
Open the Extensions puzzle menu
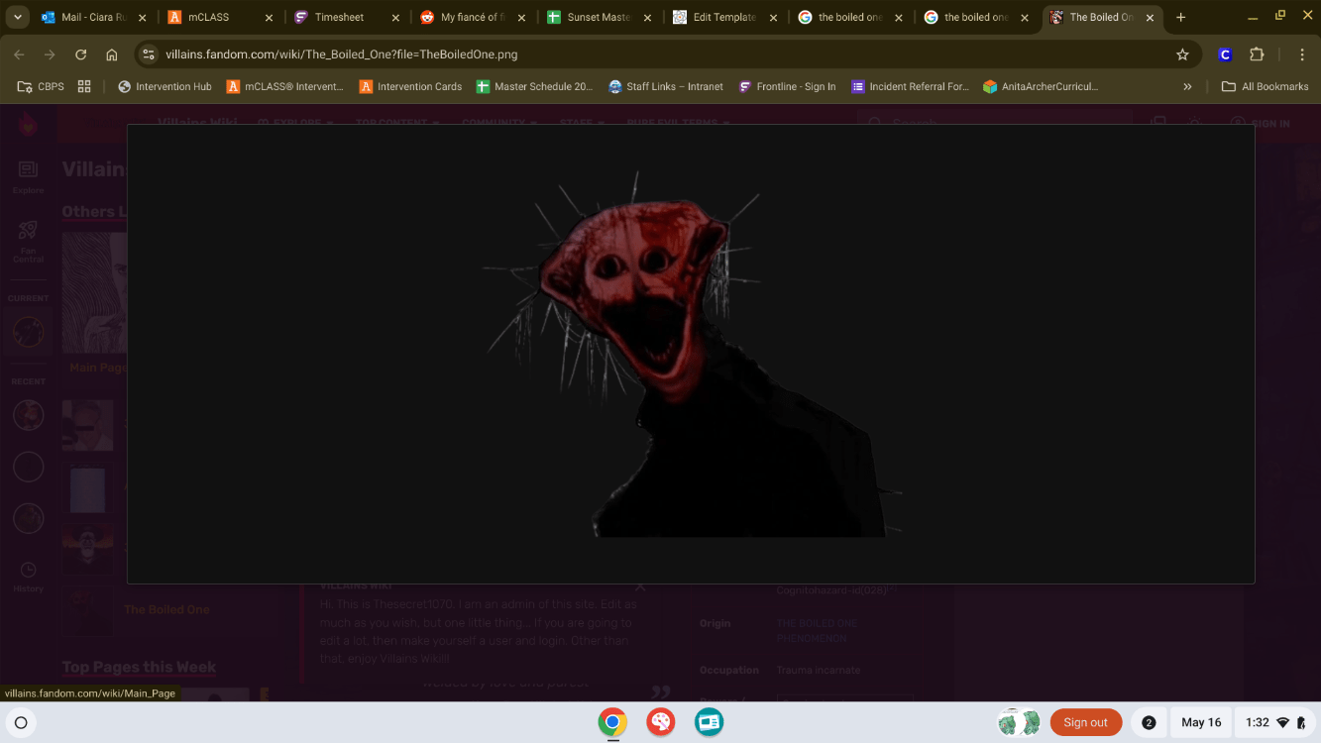(x=1257, y=54)
